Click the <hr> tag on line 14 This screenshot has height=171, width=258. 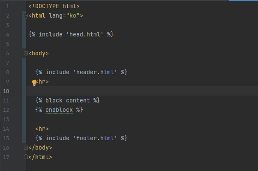pos(42,129)
